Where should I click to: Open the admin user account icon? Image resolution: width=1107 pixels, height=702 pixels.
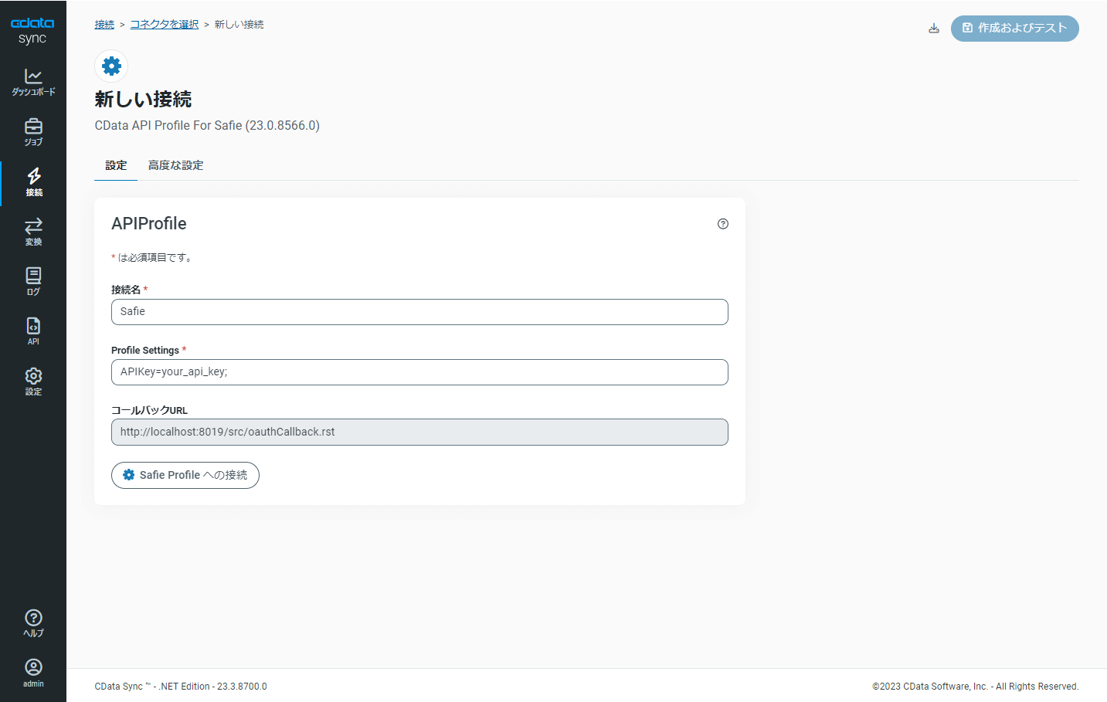click(x=33, y=673)
